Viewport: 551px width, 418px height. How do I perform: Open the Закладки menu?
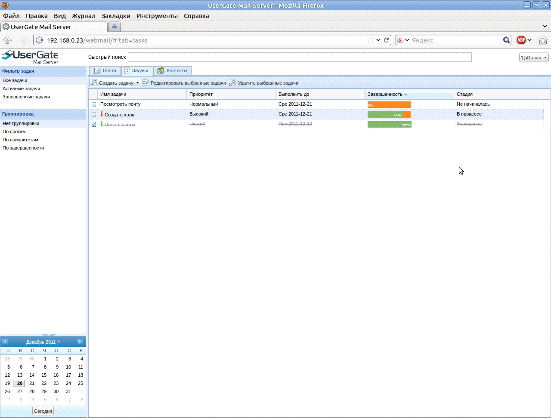116,16
